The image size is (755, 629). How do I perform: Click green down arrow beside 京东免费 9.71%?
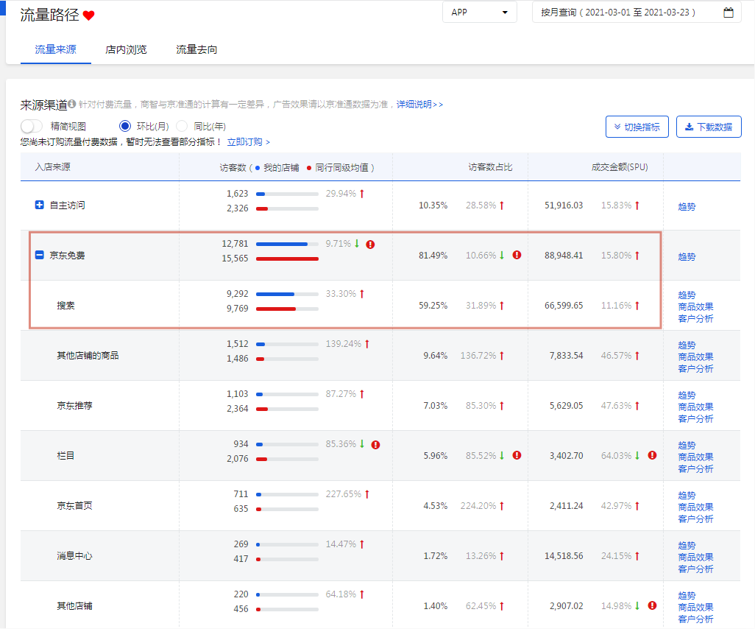coord(357,244)
